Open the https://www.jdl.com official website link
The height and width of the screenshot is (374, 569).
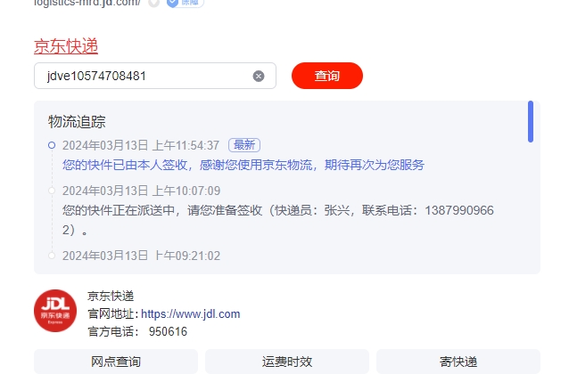[191, 313]
